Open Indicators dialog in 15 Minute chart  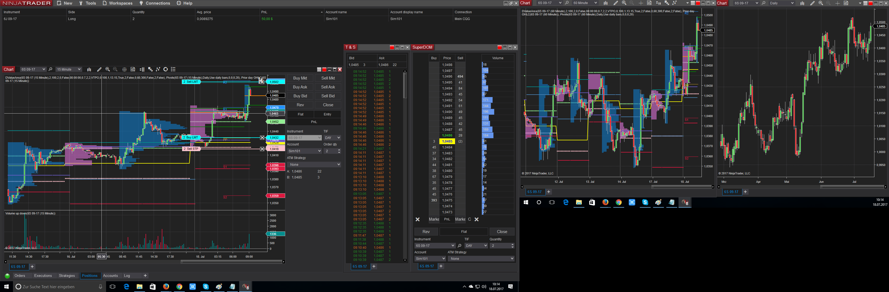[x=150, y=69]
